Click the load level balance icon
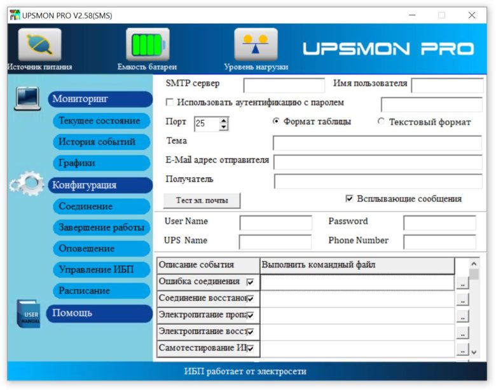496x390 pixels. pos(256,44)
